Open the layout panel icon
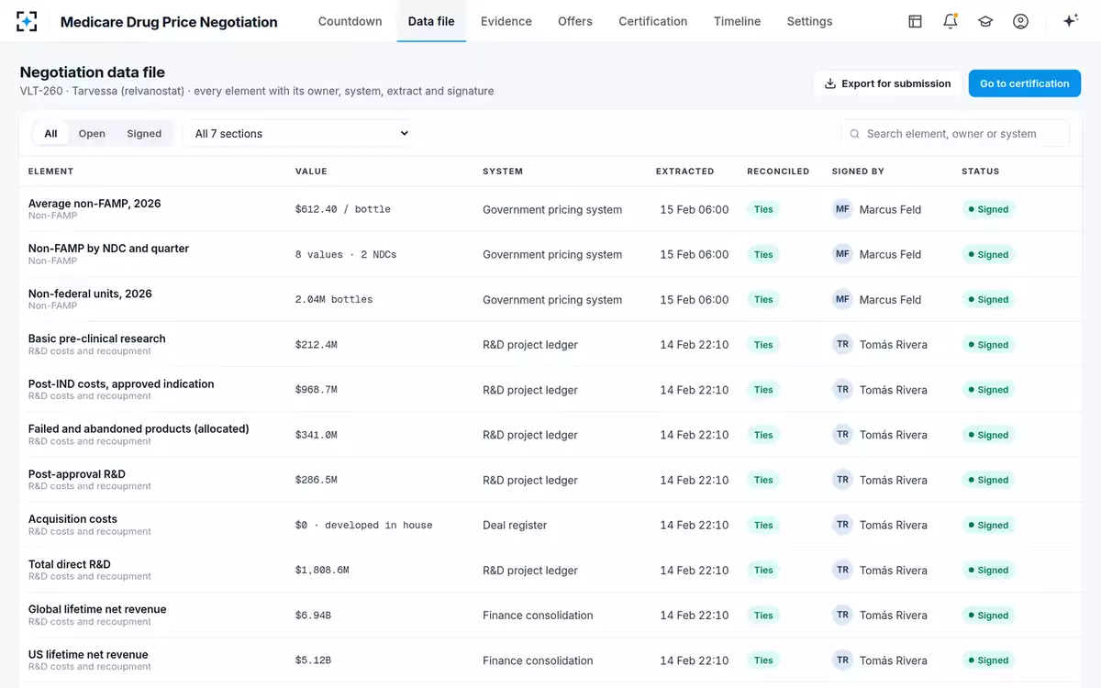The height and width of the screenshot is (688, 1101). click(915, 21)
